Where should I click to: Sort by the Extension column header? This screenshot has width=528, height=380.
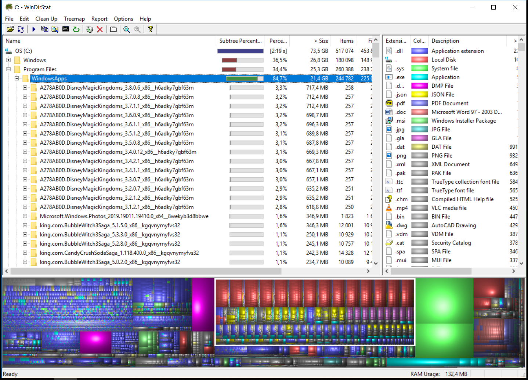(396, 41)
